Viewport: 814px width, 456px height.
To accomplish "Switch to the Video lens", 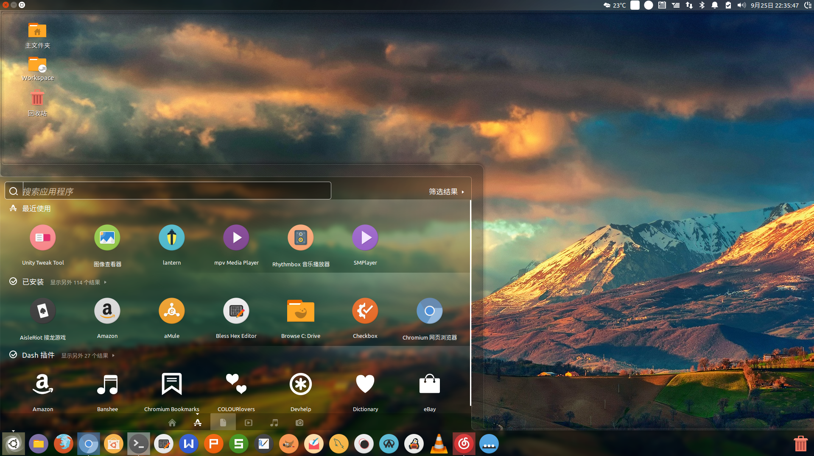I will pyautogui.click(x=249, y=423).
